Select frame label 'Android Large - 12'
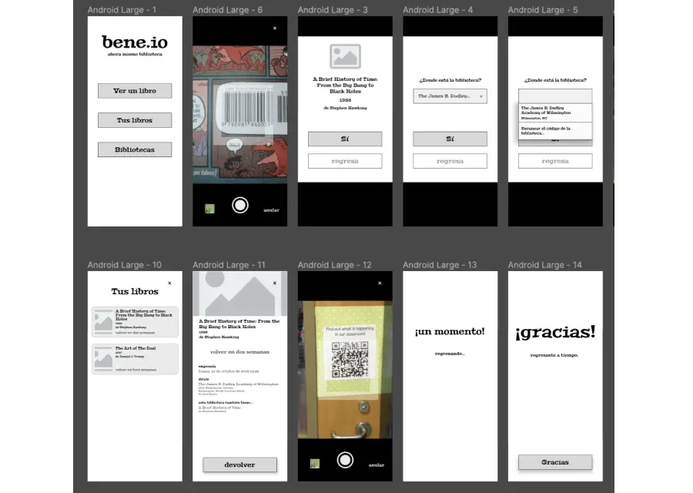The height and width of the screenshot is (493, 693). (x=335, y=265)
